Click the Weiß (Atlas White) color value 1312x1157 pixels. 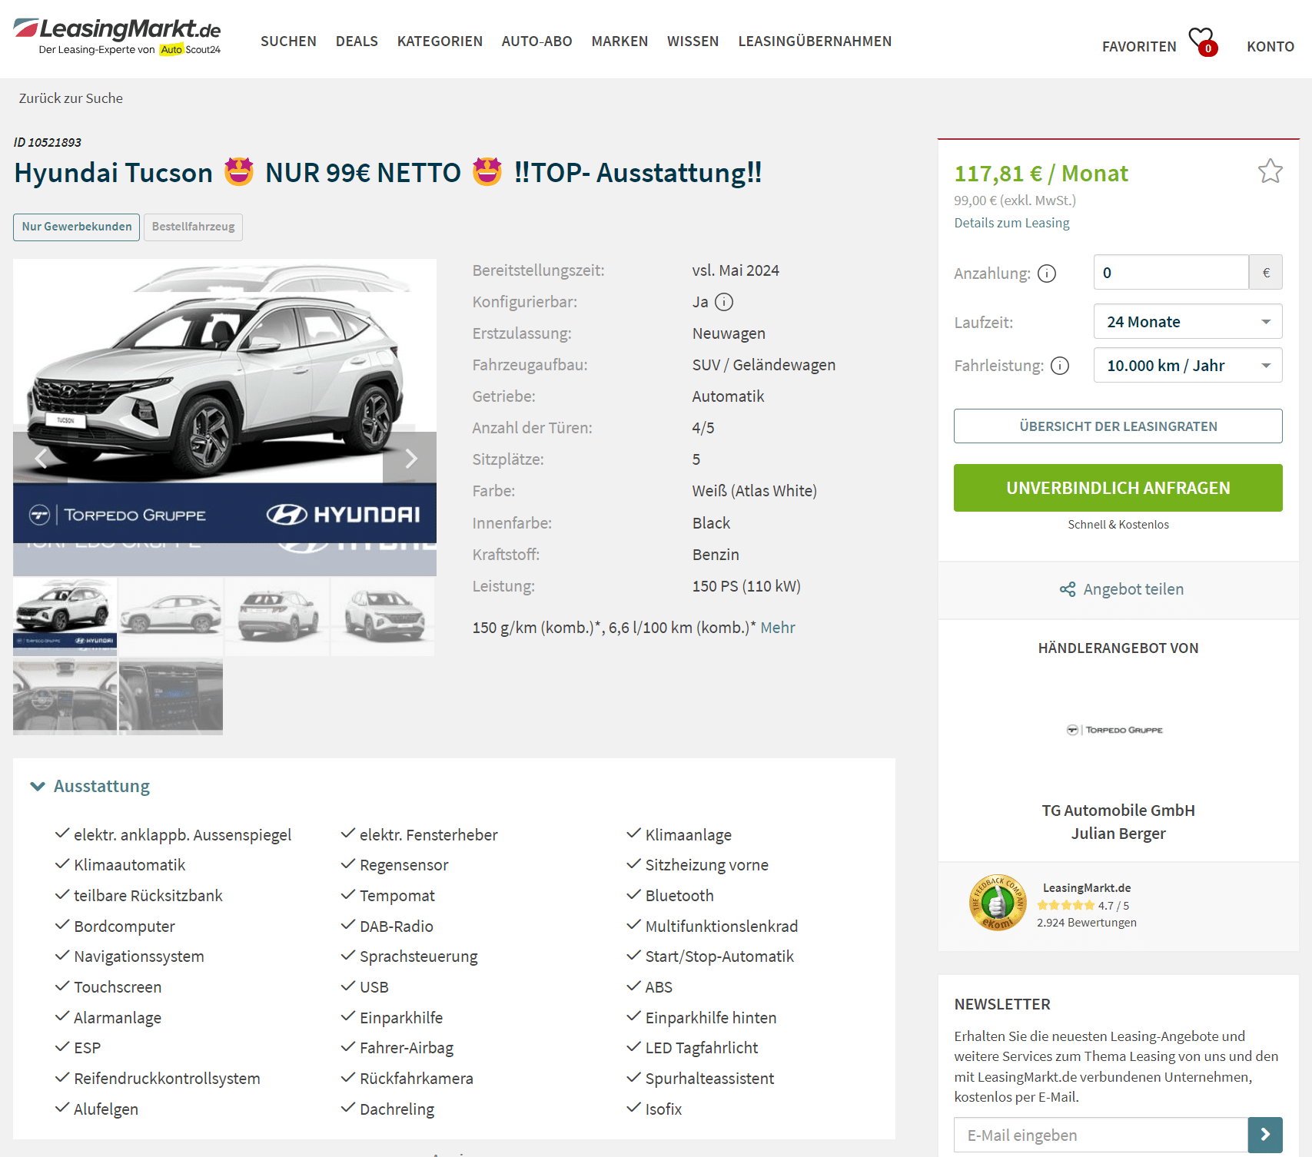pyautogui.click(x=754, y=491)
